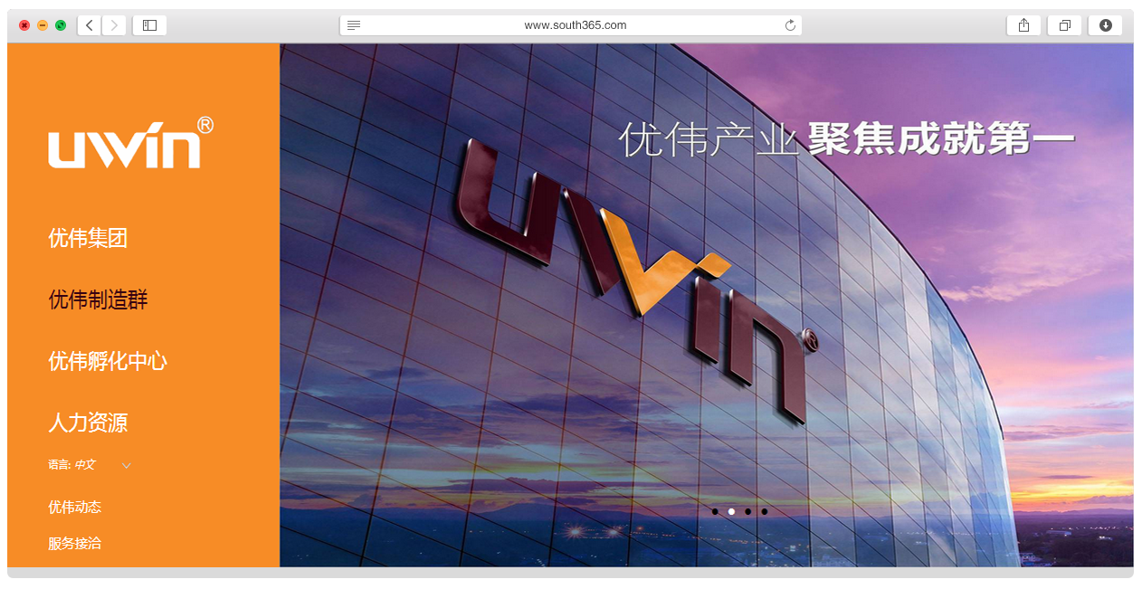Viewport: 1142px width, 589px height.
Task: Select the second carousel dot
Action: 731,512
